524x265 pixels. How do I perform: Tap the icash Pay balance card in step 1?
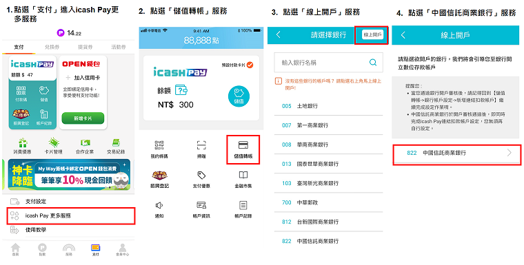tap(33, 92)
